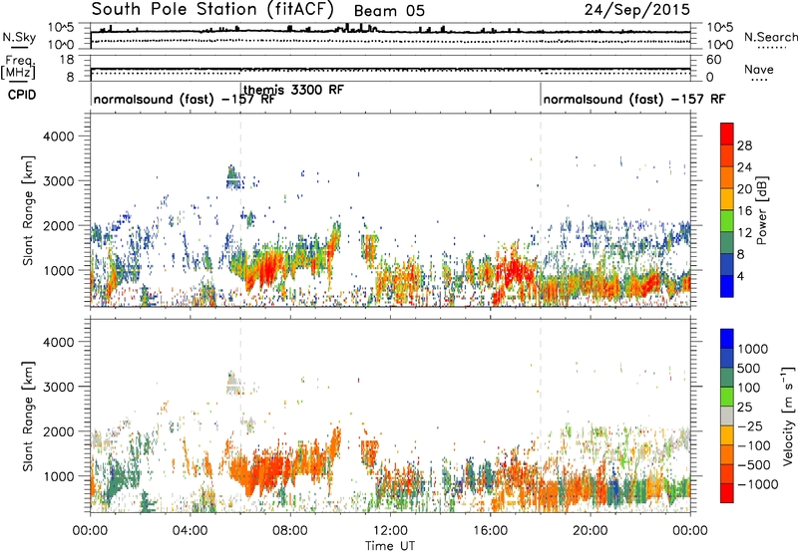
Task: Click the left '10^5' noise axis tick
Action: point(61,27)
